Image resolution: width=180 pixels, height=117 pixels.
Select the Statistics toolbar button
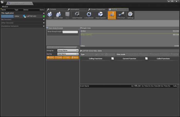(112, 15)
